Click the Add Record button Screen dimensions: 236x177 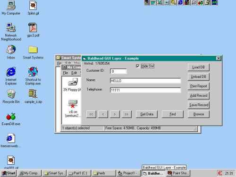[x=198, y=95]
